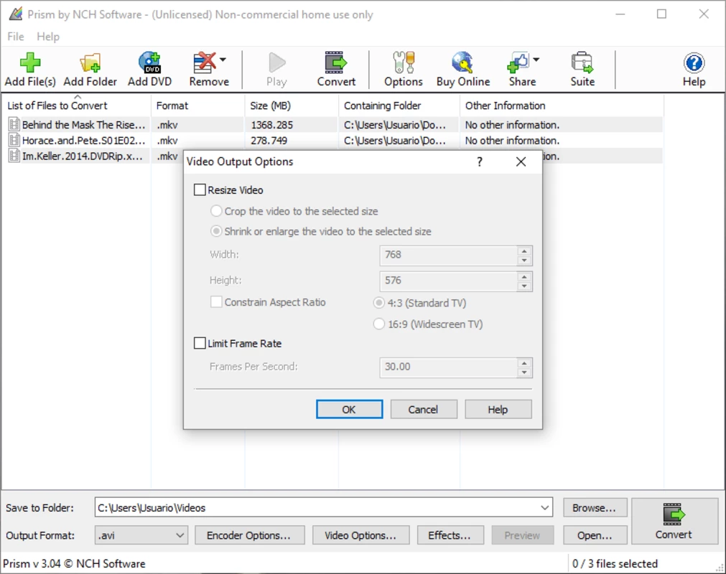Expand the Save to Folder dropdown
Viewport: 726px width, 574px height.
pyautogui.click(x=544, y=508)
